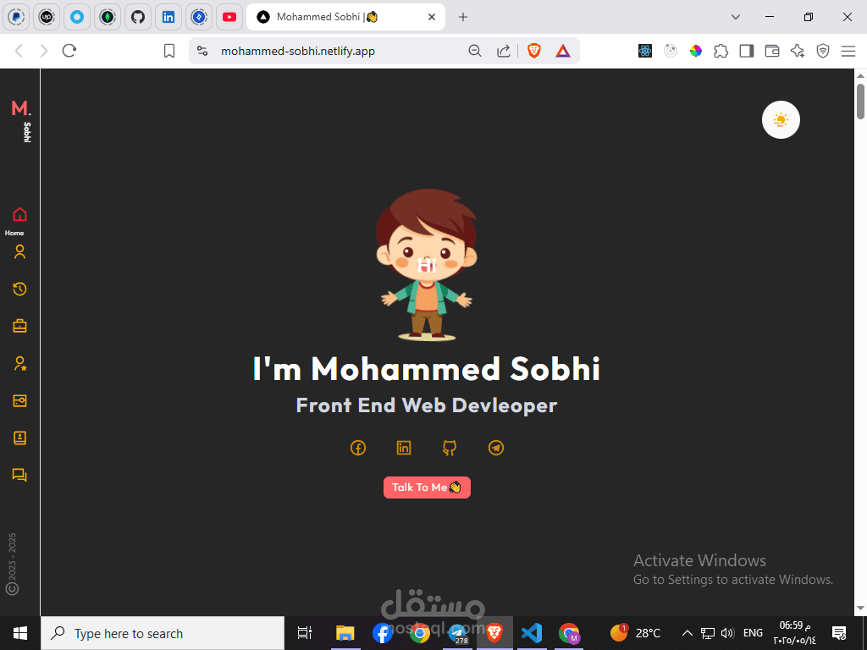Close the Mohammed Sobhi tab

pyautogui.click(x=432, y=17)
